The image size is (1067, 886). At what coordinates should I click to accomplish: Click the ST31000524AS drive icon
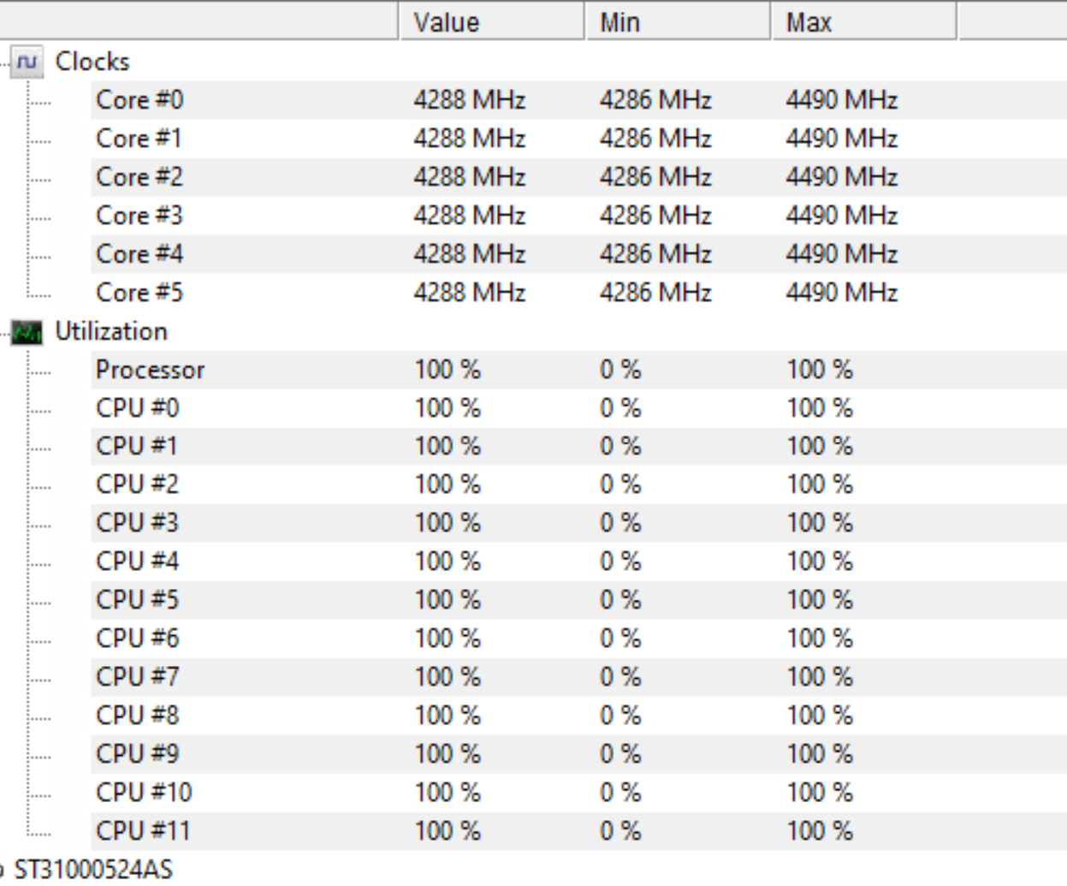(x=3, y=870)
